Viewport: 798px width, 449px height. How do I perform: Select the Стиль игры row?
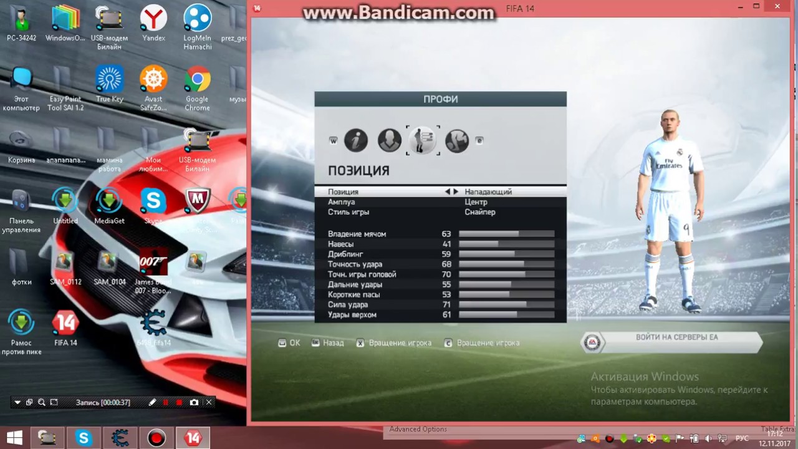[441, 212]
